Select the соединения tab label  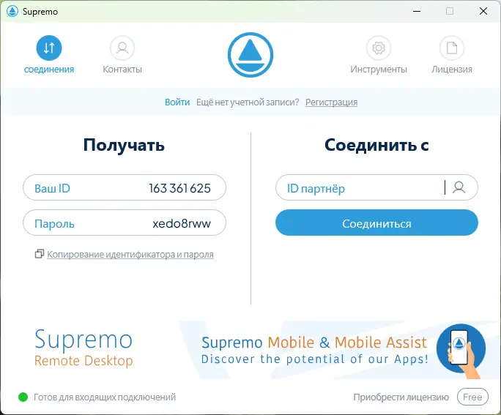coord(49,70)
